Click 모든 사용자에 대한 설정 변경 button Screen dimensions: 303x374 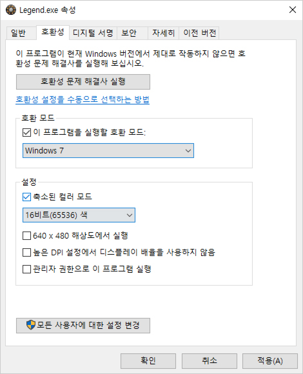83,325
